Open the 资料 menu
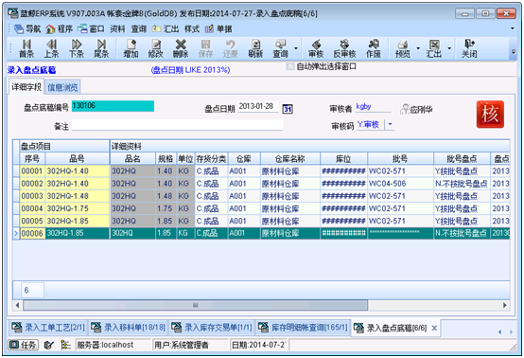This screenshot has height=358, width=524. click(x=117, y=28)
